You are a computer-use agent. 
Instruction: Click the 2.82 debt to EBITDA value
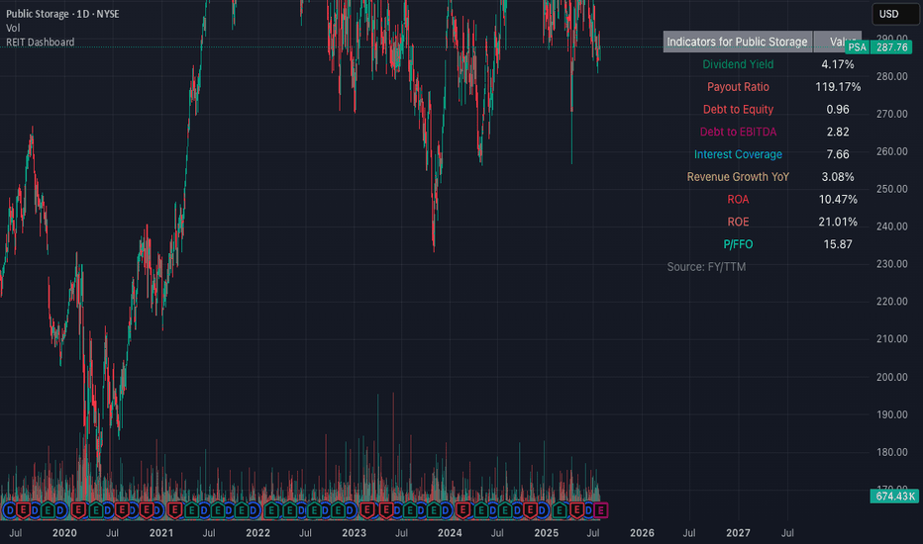coord(838,132)
